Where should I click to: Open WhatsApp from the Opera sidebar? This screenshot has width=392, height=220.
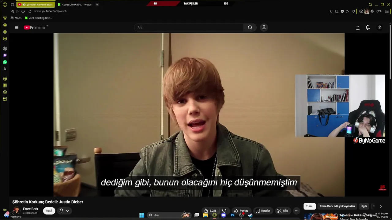point(5,62)
